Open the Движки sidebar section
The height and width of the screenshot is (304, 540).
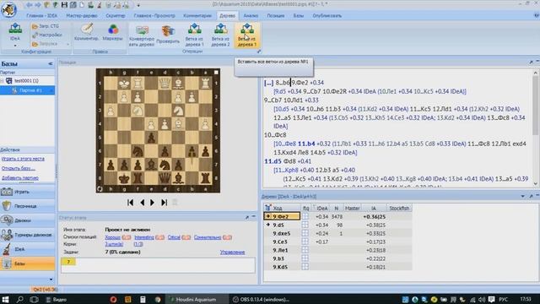click(28, 220)
